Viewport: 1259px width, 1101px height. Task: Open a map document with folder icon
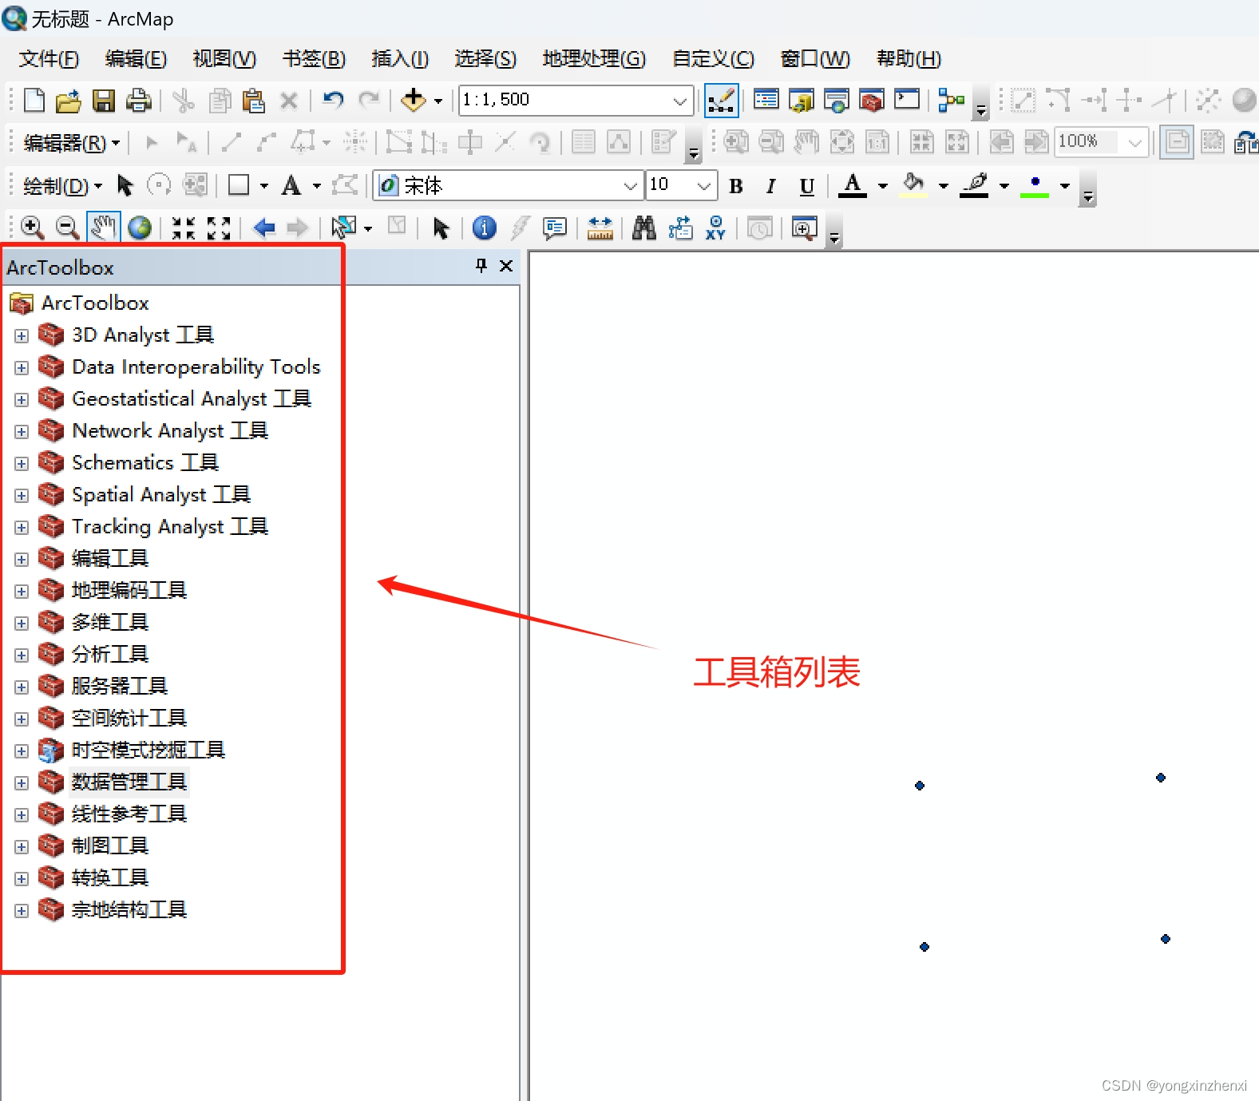click(68, 101)
